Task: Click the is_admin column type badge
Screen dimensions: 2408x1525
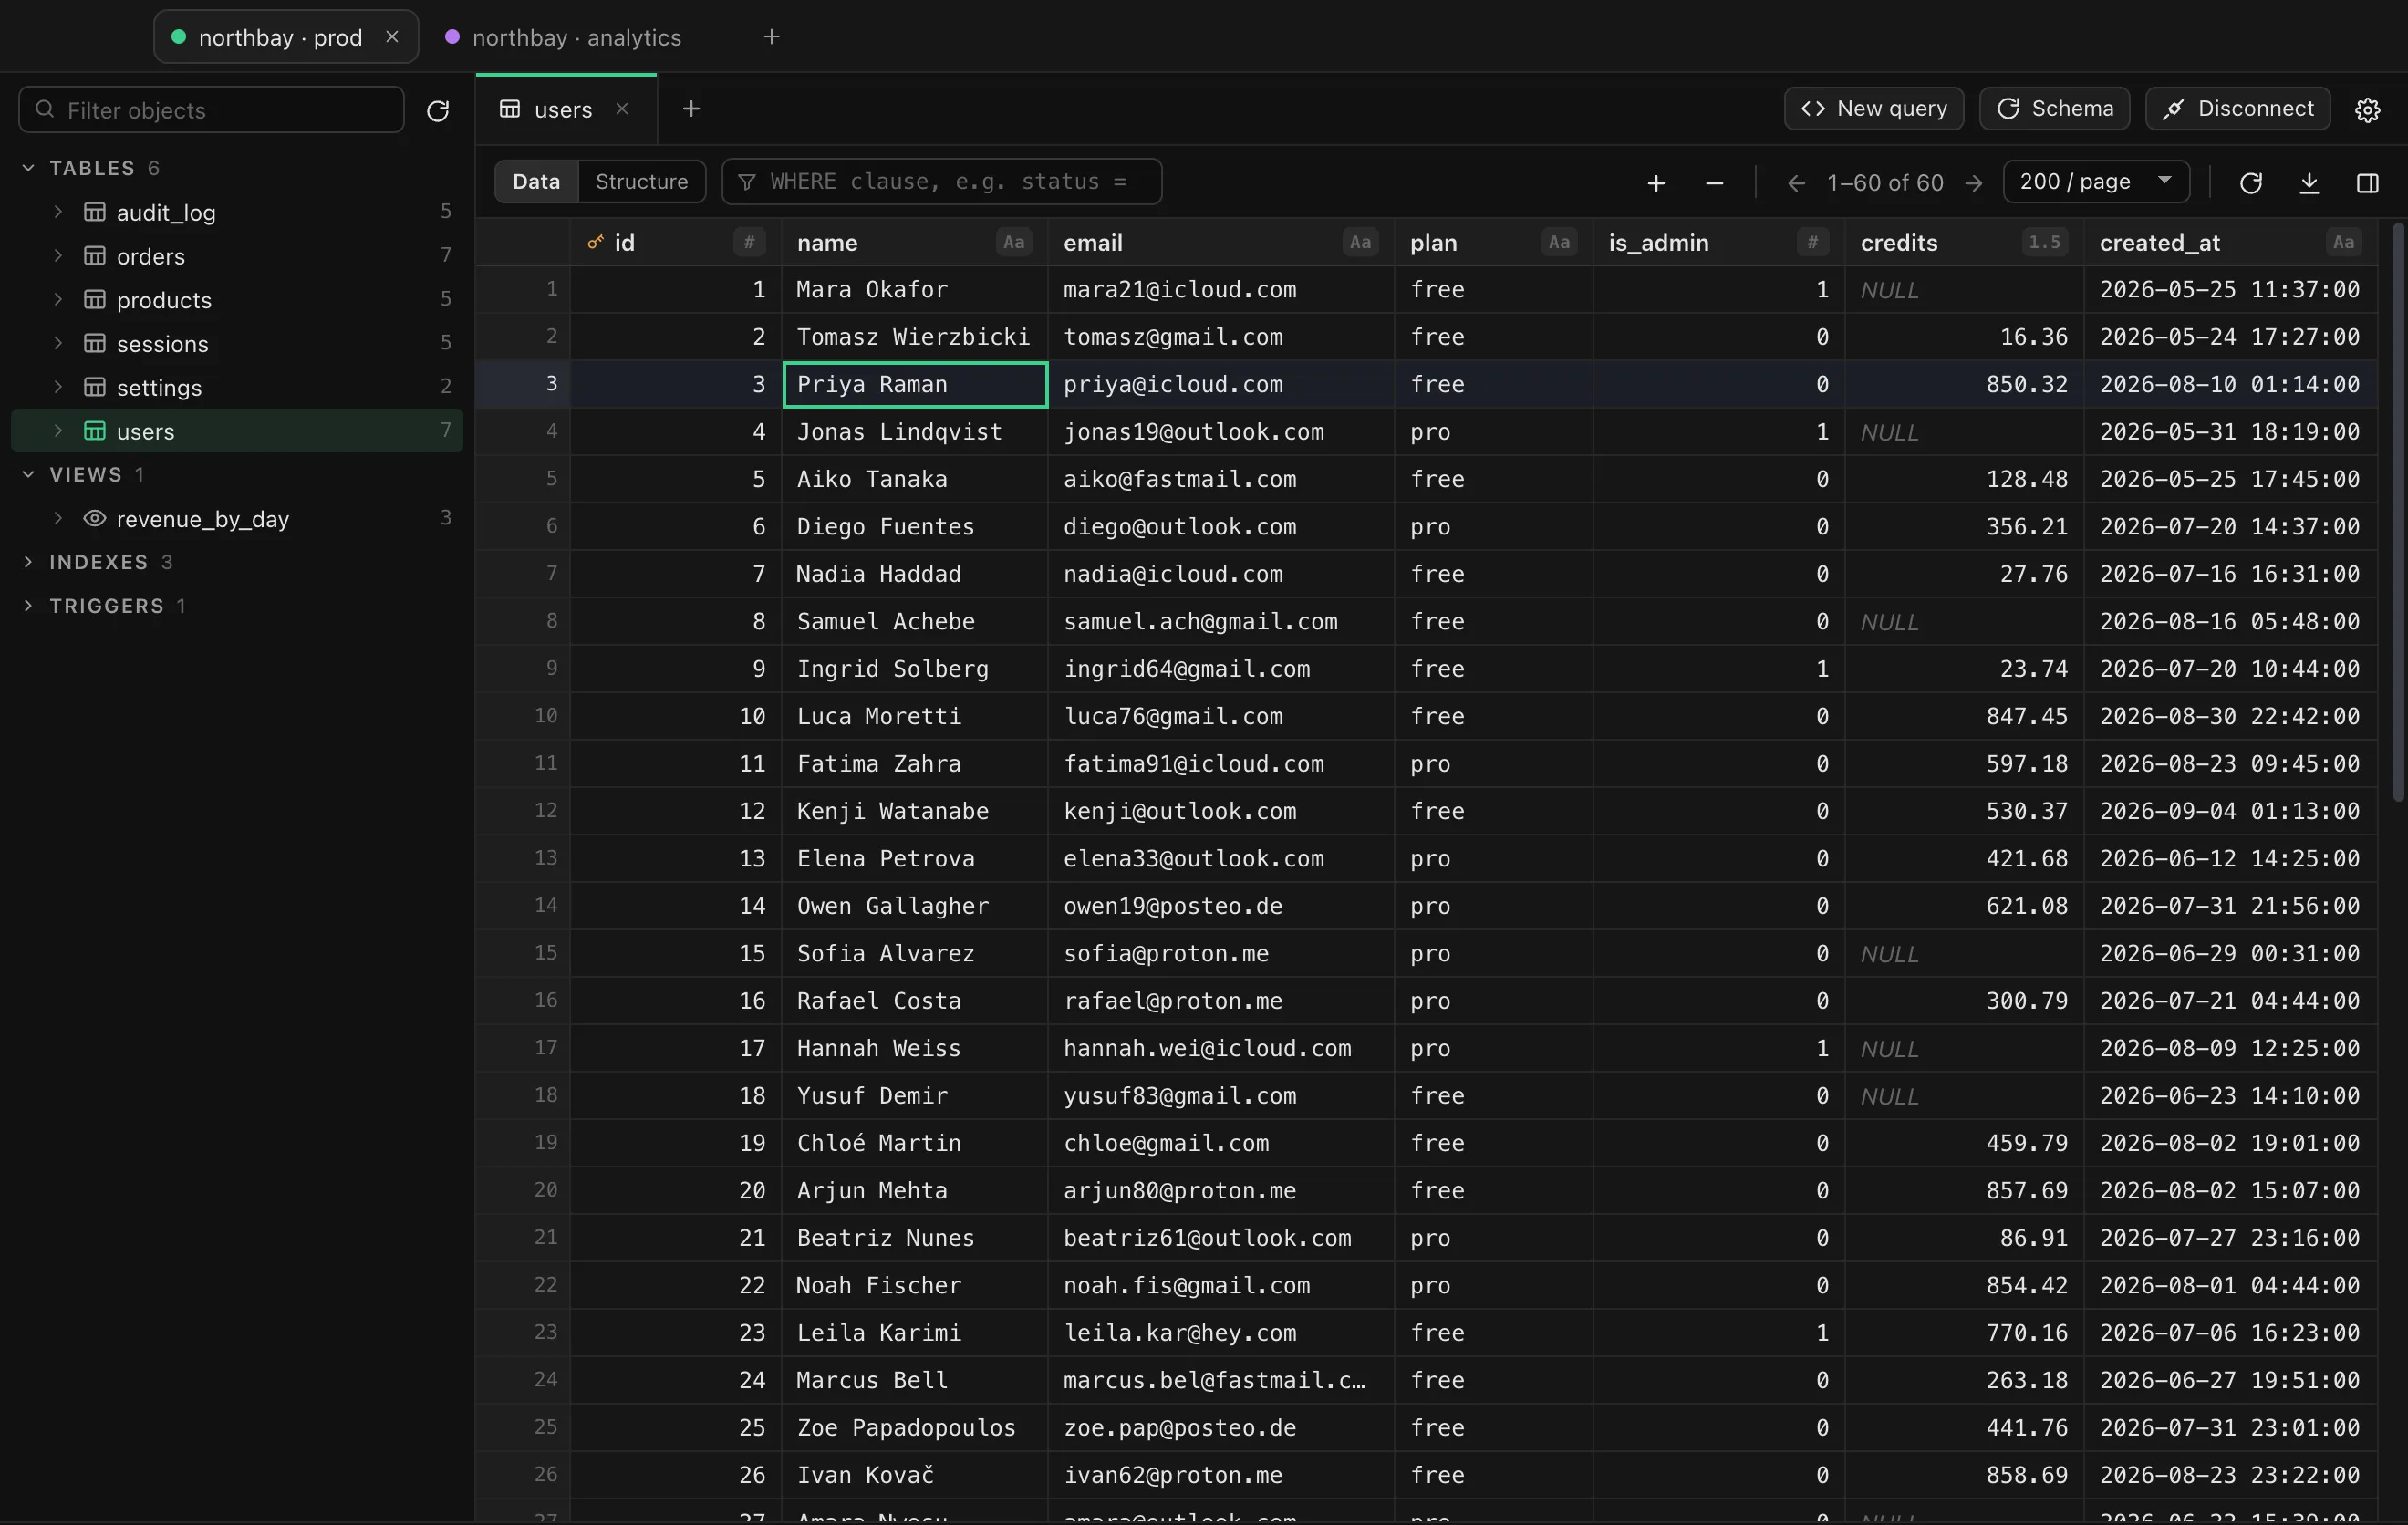Action: pyautogui.click(x=1812, y=242)
